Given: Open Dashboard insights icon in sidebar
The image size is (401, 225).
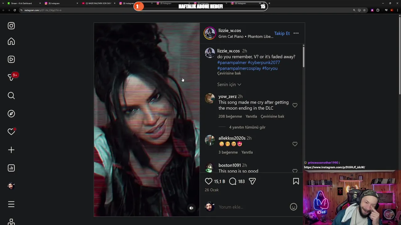Looking at the screenshot, I should [11, 168].
